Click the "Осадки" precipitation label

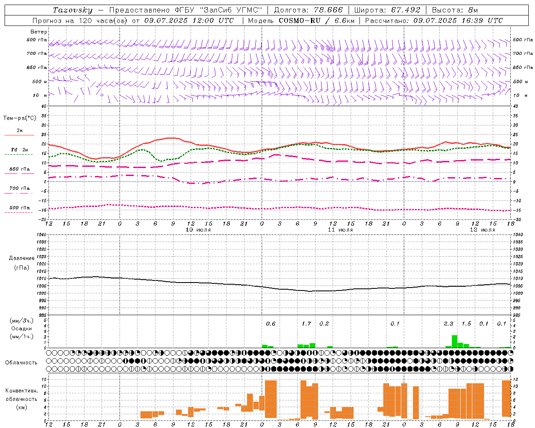coord(22,329)
